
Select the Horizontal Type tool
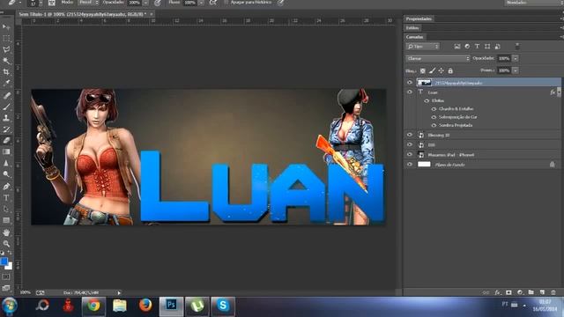(6, 197)
